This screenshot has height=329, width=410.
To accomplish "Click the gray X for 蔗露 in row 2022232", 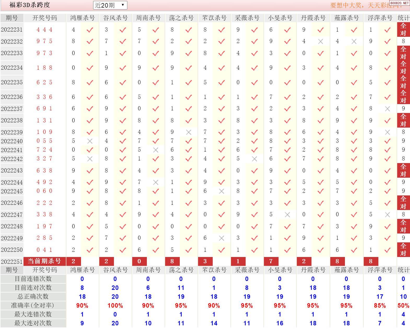I will coord(354,41).
